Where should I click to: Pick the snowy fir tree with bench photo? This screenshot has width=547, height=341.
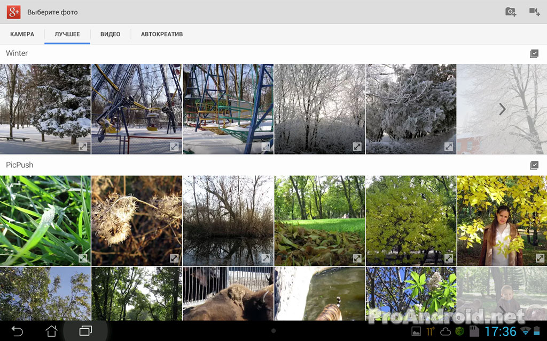point(45,109)
